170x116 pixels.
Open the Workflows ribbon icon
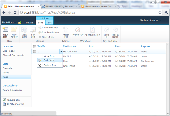(78, 30)
